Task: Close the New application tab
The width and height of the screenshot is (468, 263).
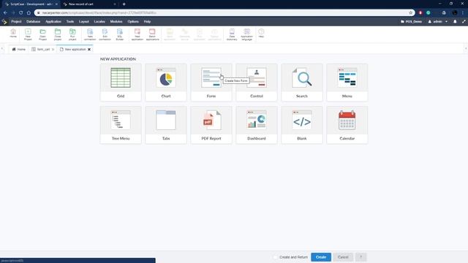Action: pyautogui.click(x=89, y=50)
